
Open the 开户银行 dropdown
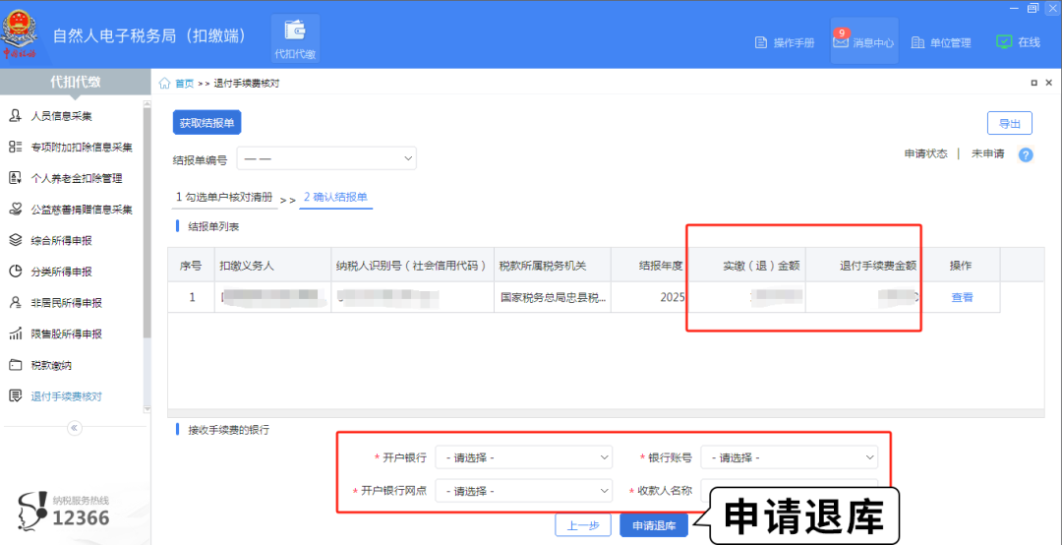523,457
